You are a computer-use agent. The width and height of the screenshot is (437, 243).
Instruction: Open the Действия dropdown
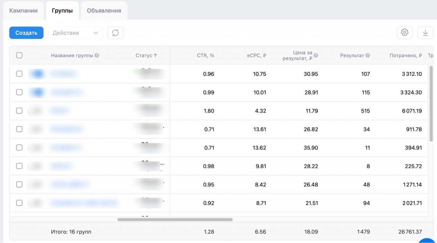(x=75, y=33)
